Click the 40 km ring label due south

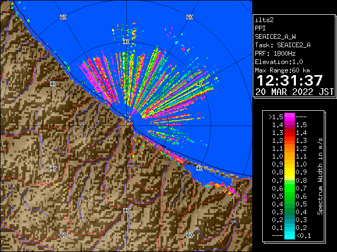coord(126,210)
